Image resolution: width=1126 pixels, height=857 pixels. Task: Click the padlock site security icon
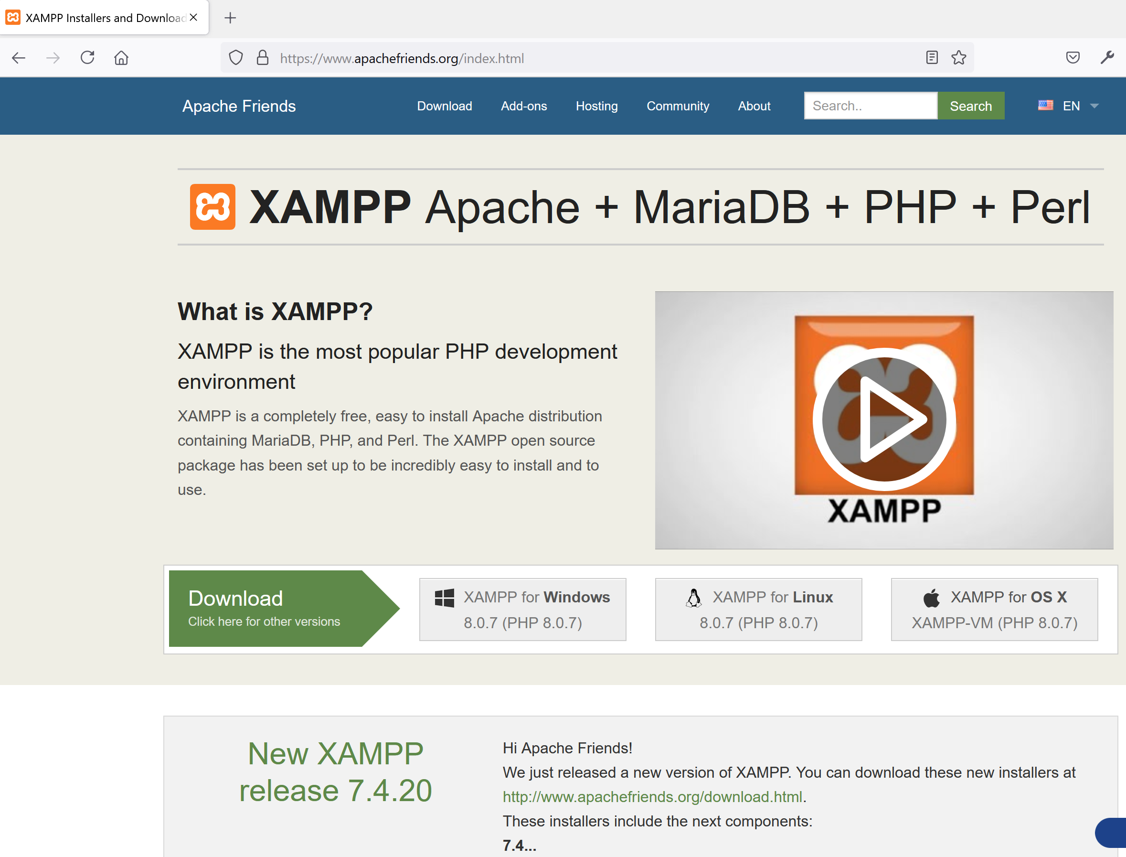tap(263, 58)
